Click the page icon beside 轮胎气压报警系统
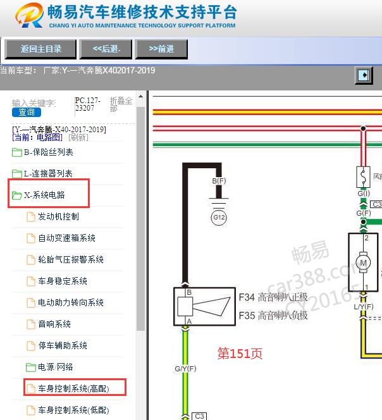 [31, 259]
